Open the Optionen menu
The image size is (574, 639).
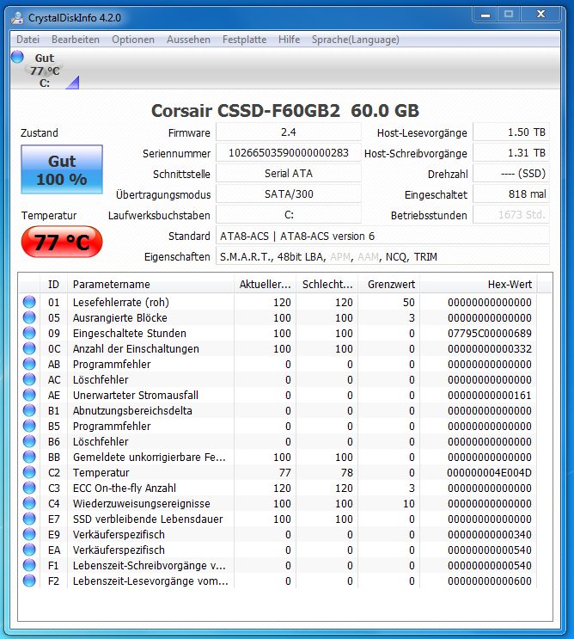[x=133, y=40]
